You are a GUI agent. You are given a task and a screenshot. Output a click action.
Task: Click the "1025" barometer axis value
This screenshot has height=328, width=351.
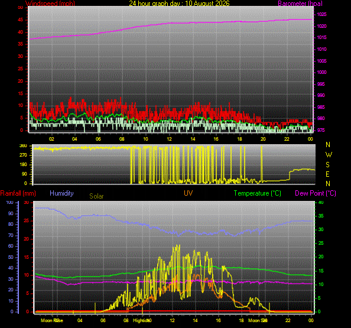(x=321, y=15)
